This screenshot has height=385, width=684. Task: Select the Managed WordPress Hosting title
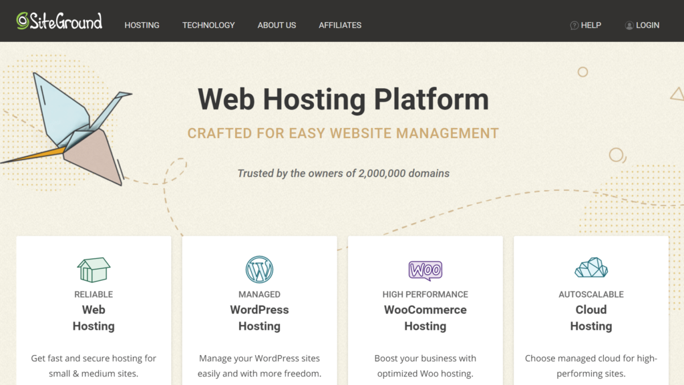click(x=259, y=318)
